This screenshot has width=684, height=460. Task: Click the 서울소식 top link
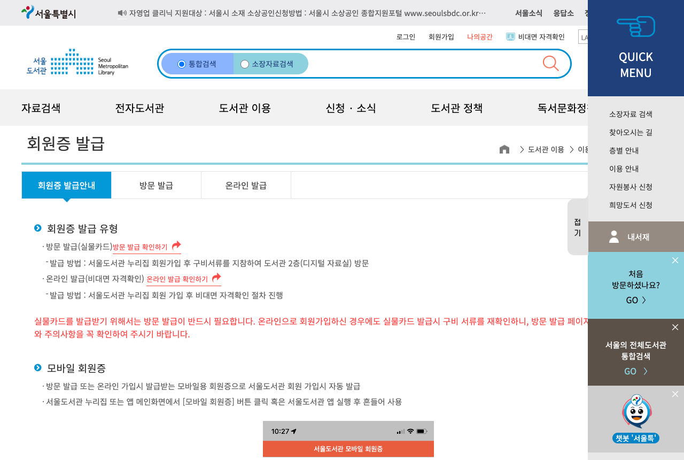[528, 13]
